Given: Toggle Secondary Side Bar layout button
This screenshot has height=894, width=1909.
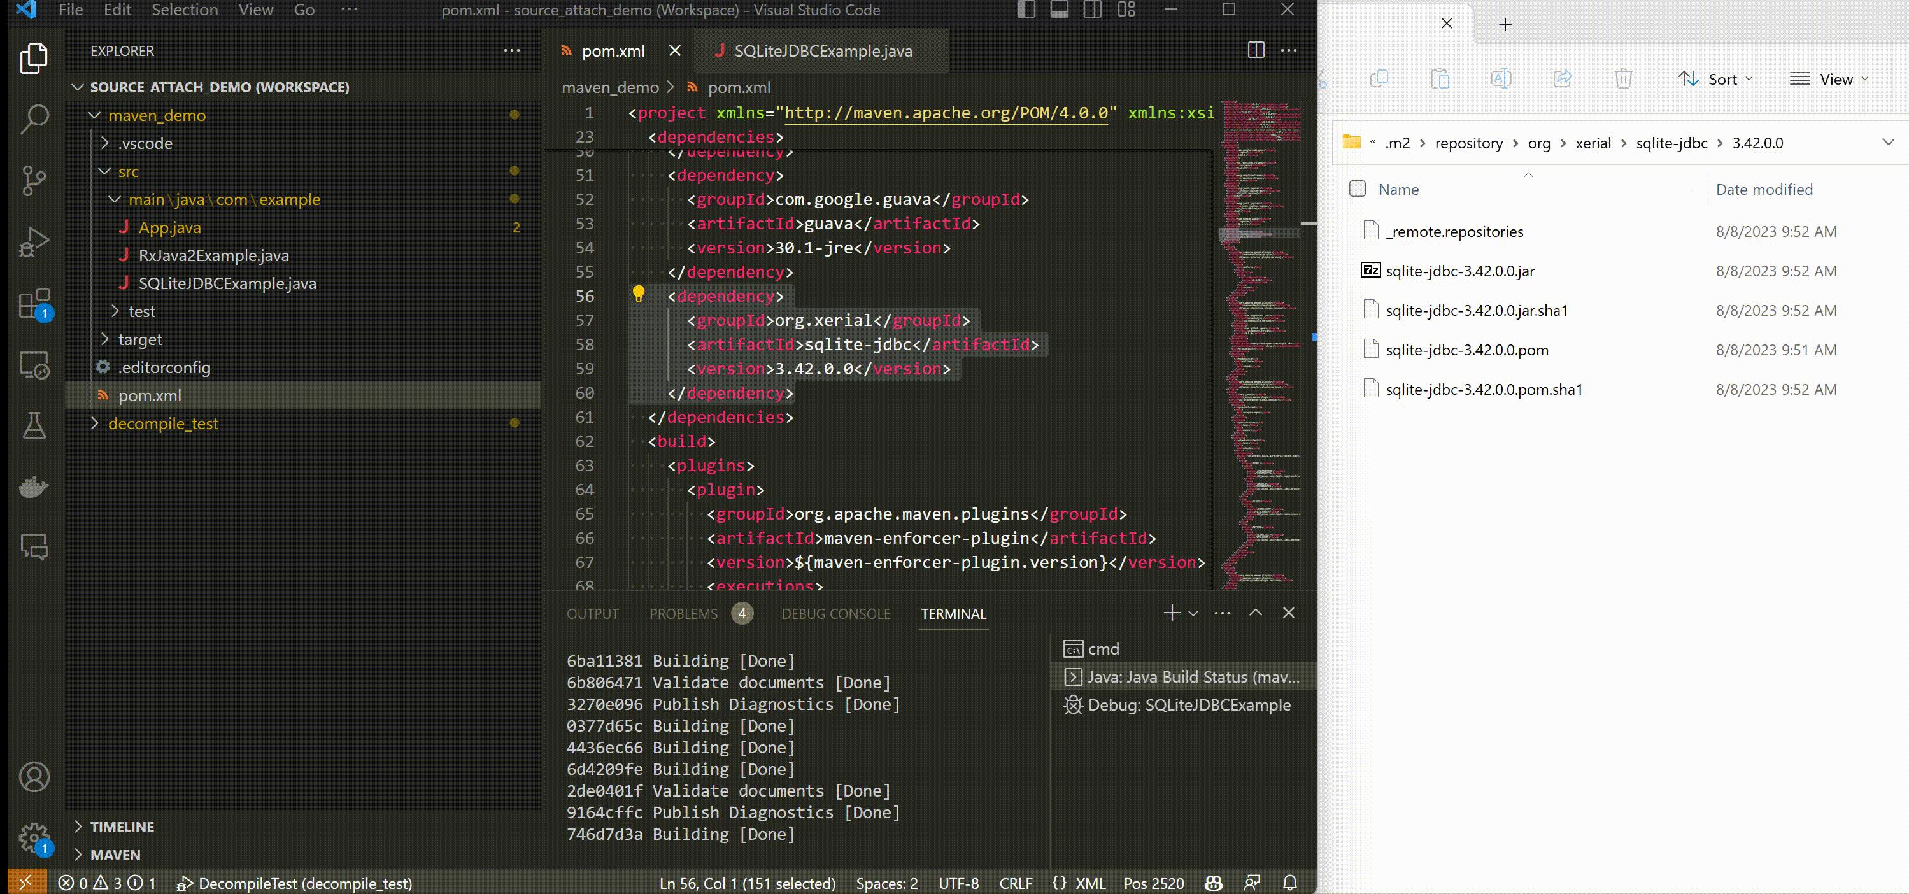Looking at the screenshot, I should tap(1092, 10).
